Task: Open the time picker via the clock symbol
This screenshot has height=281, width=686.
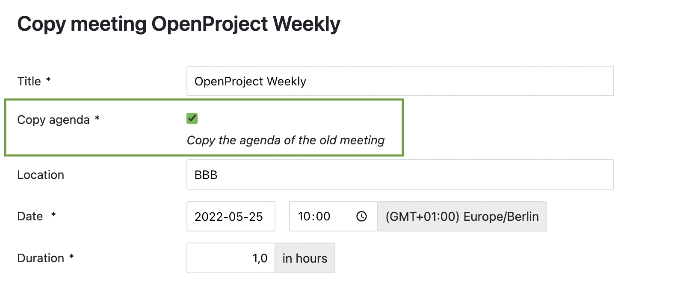Action: 361,217
